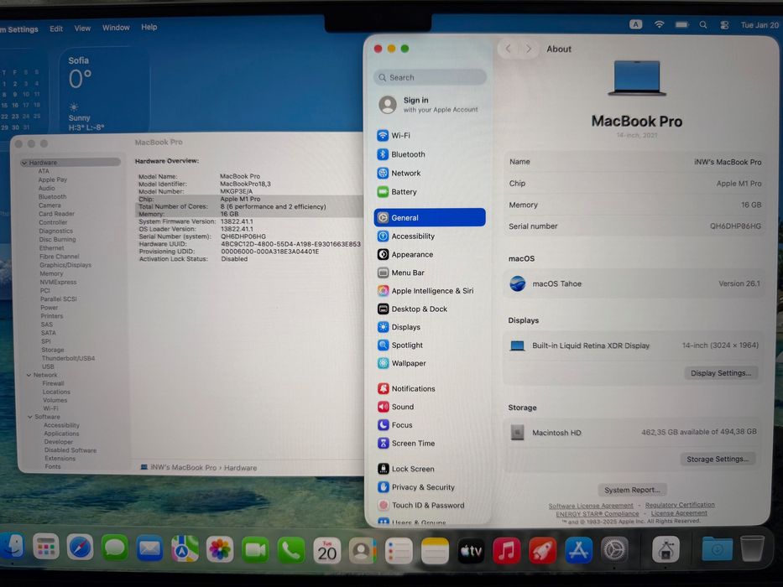
Task: Go back in System Settings navigation
Action: [509, 49]
